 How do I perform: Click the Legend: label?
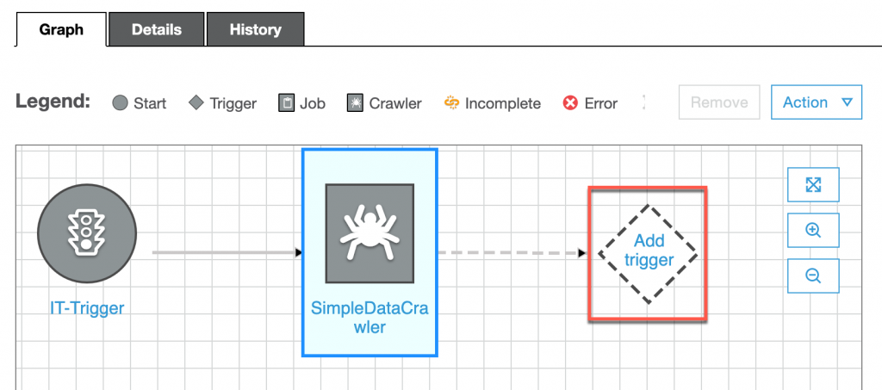click(53, 102)
